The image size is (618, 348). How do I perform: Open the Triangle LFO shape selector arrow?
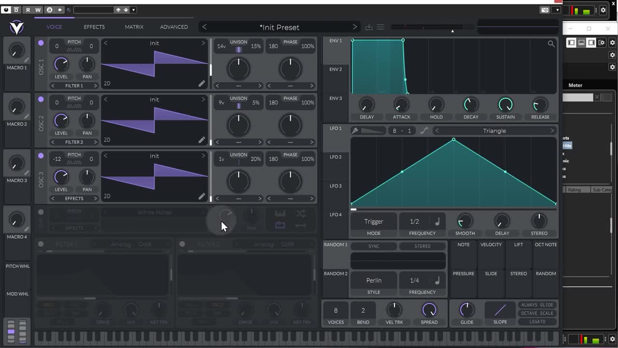pos(552,130)
